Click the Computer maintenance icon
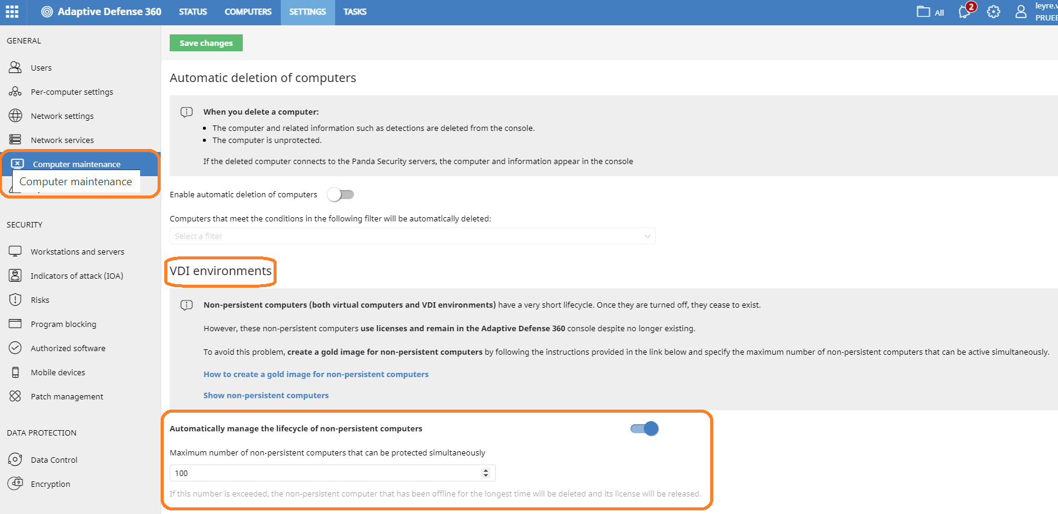1058x514 pixels. pyautogui.click(x=18, y=163)
